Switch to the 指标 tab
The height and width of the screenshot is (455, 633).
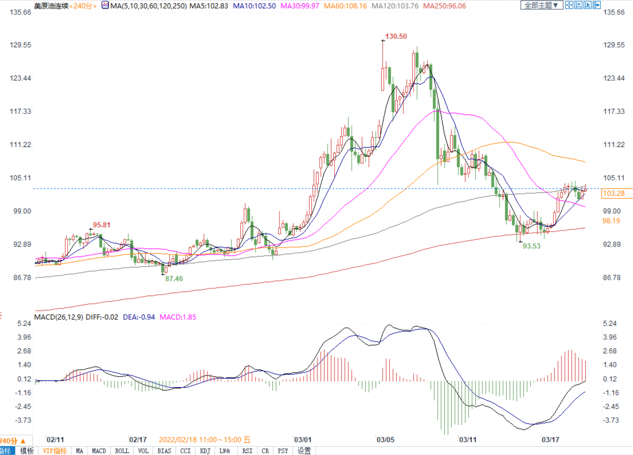6,451
